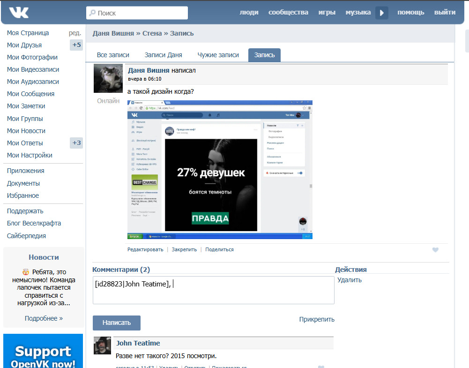Viewport: 469px width, 368px height.
Task: Switch to the Все записи tab
Action: tap(113, 55)
